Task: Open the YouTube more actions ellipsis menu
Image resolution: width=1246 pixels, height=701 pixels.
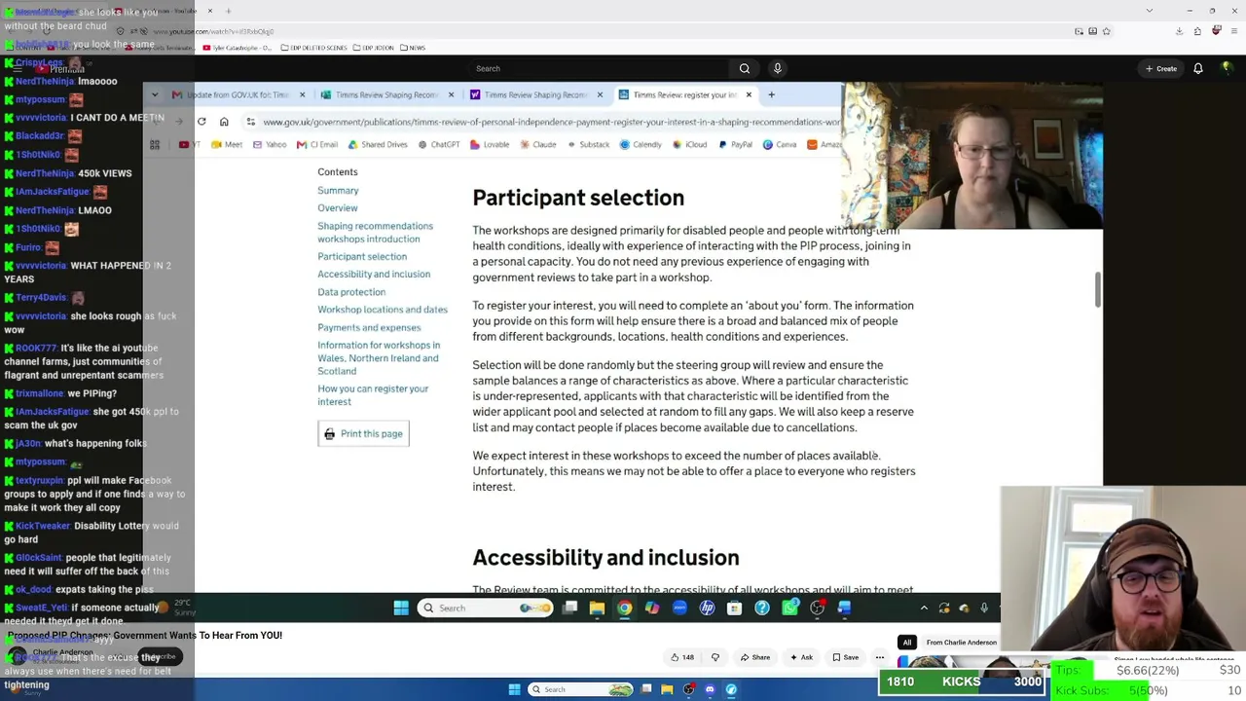Action: (879, 657)
